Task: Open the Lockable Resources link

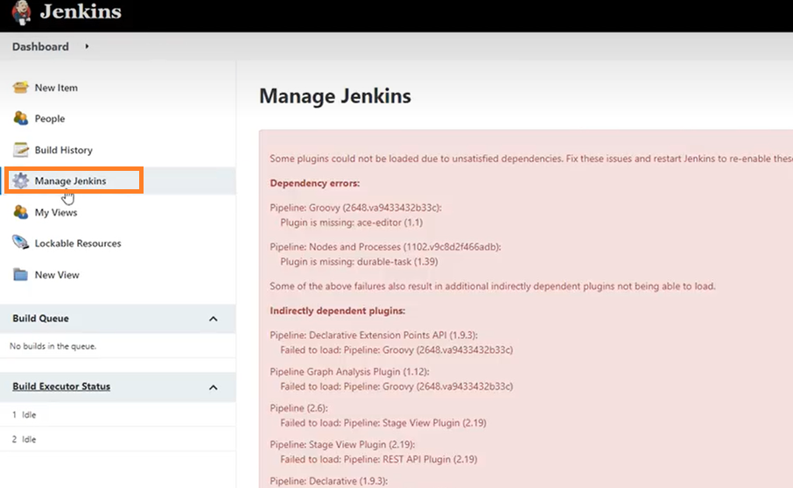Action: [78, 243]
